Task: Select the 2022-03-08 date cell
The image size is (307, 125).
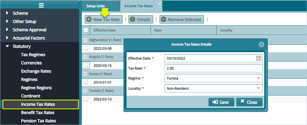Action: click(103, 48)
